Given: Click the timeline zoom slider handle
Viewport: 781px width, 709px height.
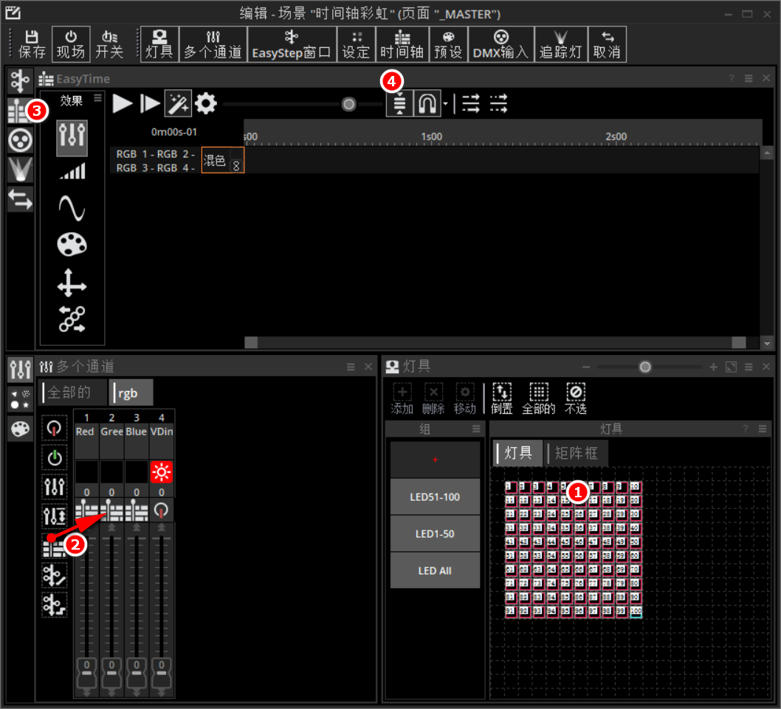Looking at the screenshot, I should 348,105.
